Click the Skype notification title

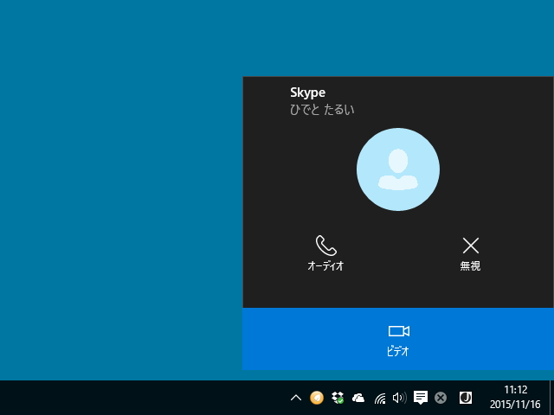308,93
